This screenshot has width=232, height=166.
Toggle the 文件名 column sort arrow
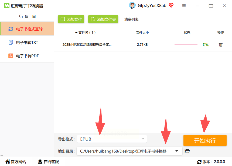[76, 33]
